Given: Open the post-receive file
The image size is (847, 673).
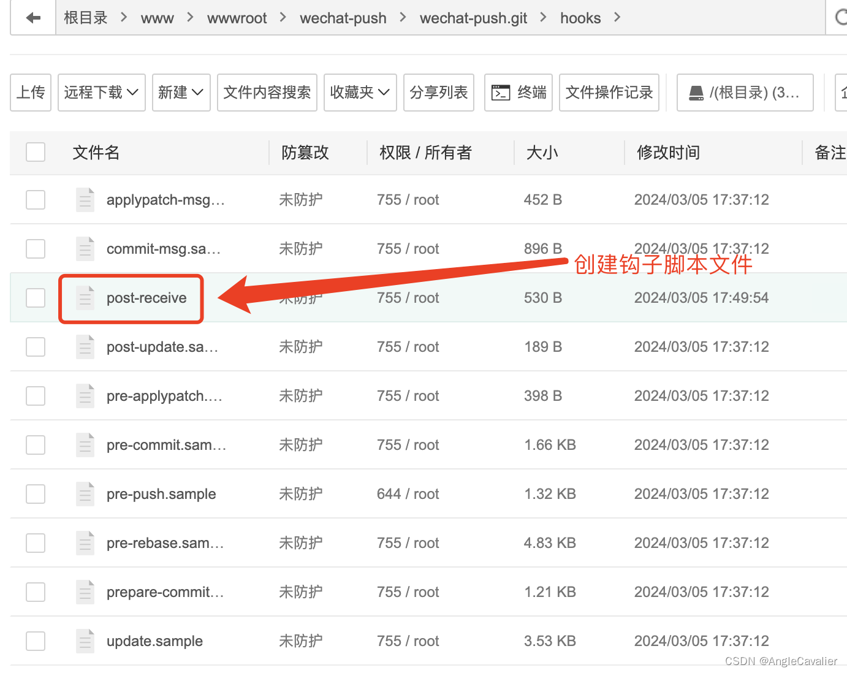Looking at the screenshot, I should coord(146,298).
